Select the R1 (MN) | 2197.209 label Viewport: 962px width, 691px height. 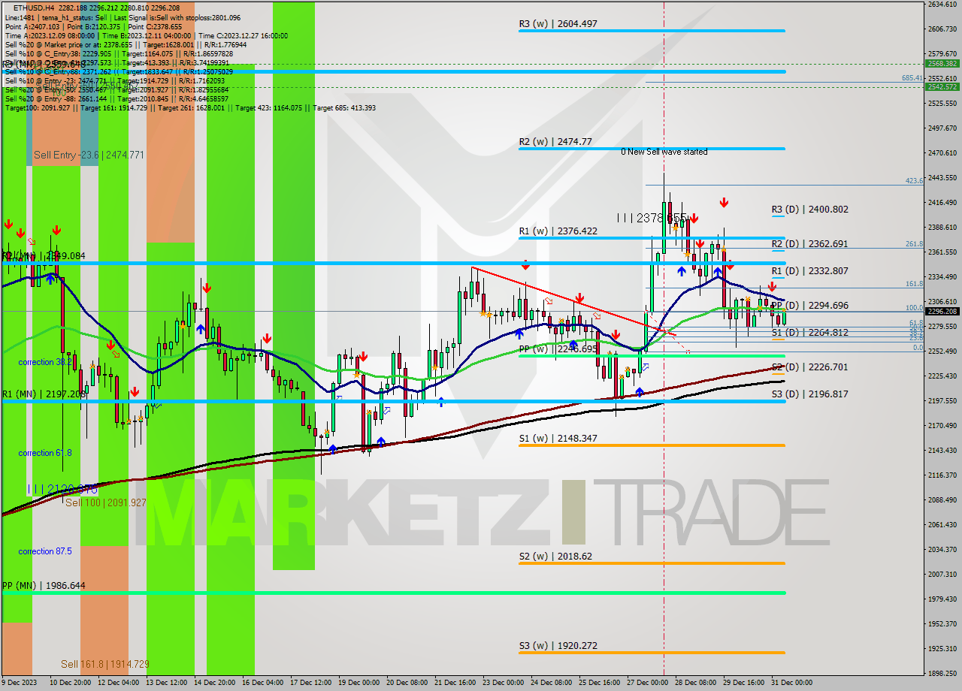[x=44, y=394]
